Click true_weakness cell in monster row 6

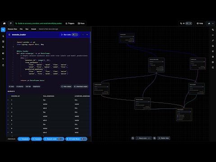click(x=45, y=120)
